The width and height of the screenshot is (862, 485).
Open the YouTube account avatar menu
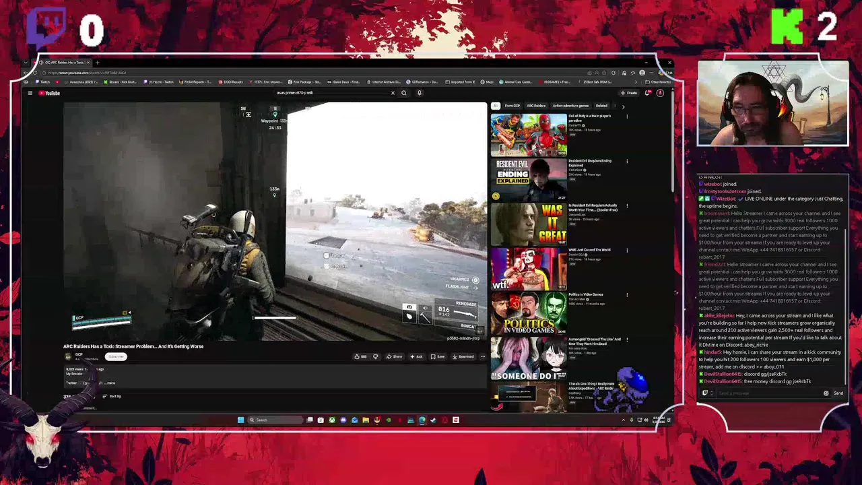(x=660, y=93)
